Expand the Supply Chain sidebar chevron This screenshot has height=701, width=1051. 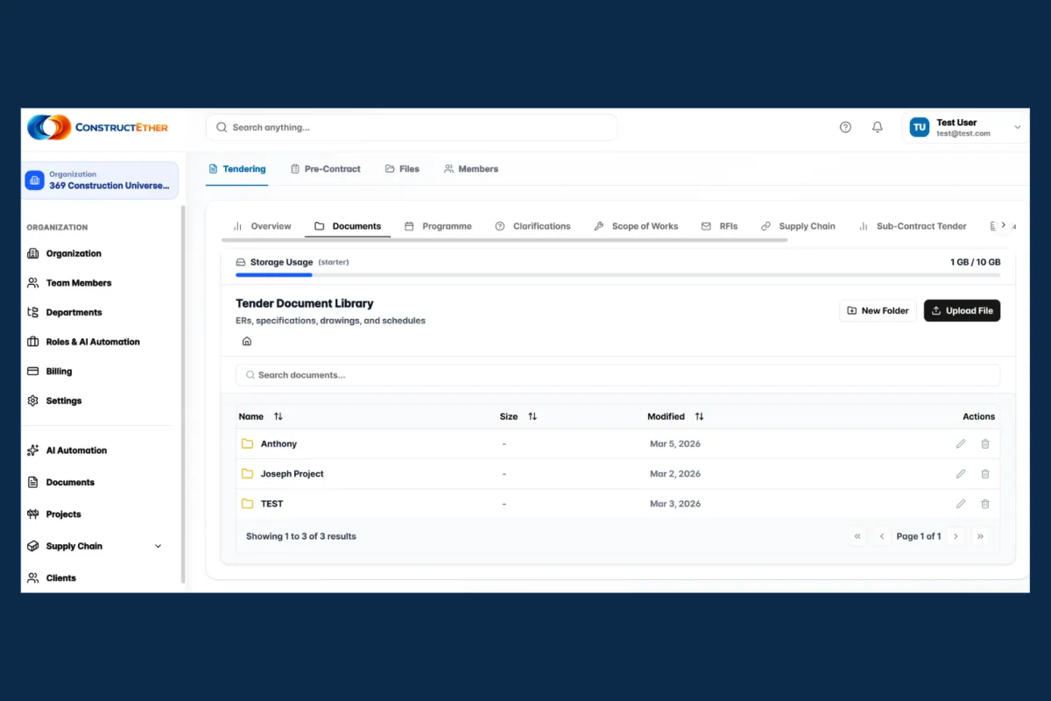coord(159,546)
